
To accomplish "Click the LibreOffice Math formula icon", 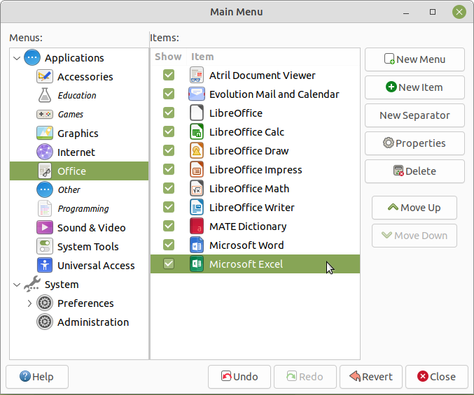I will pyautogui.click(x=197, y=188).
